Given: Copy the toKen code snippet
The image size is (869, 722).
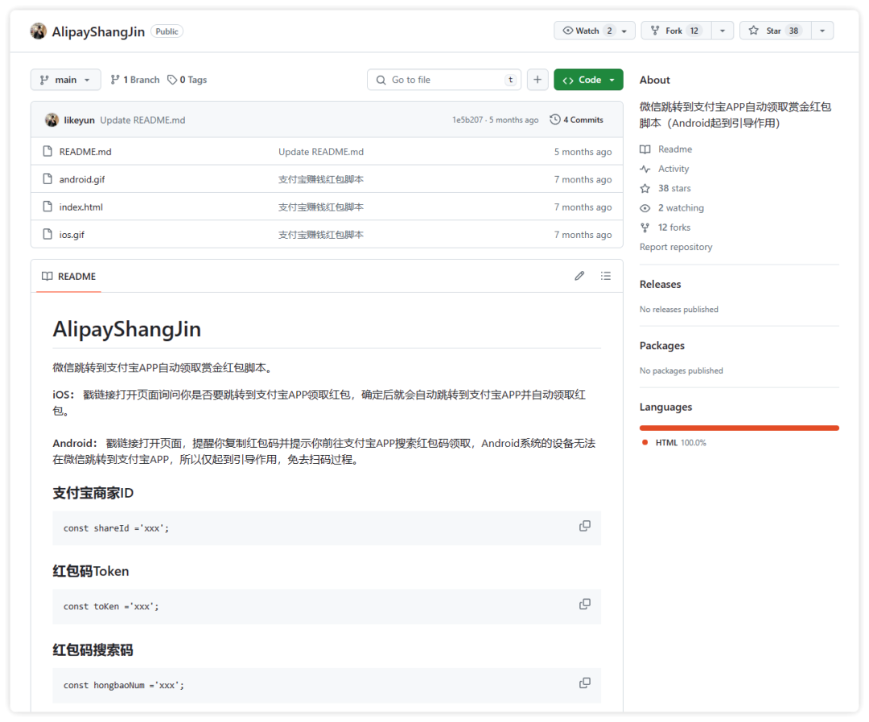Looking at the screenshot, I should [585, 604].
